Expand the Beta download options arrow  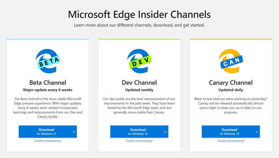tap(74, 132)
